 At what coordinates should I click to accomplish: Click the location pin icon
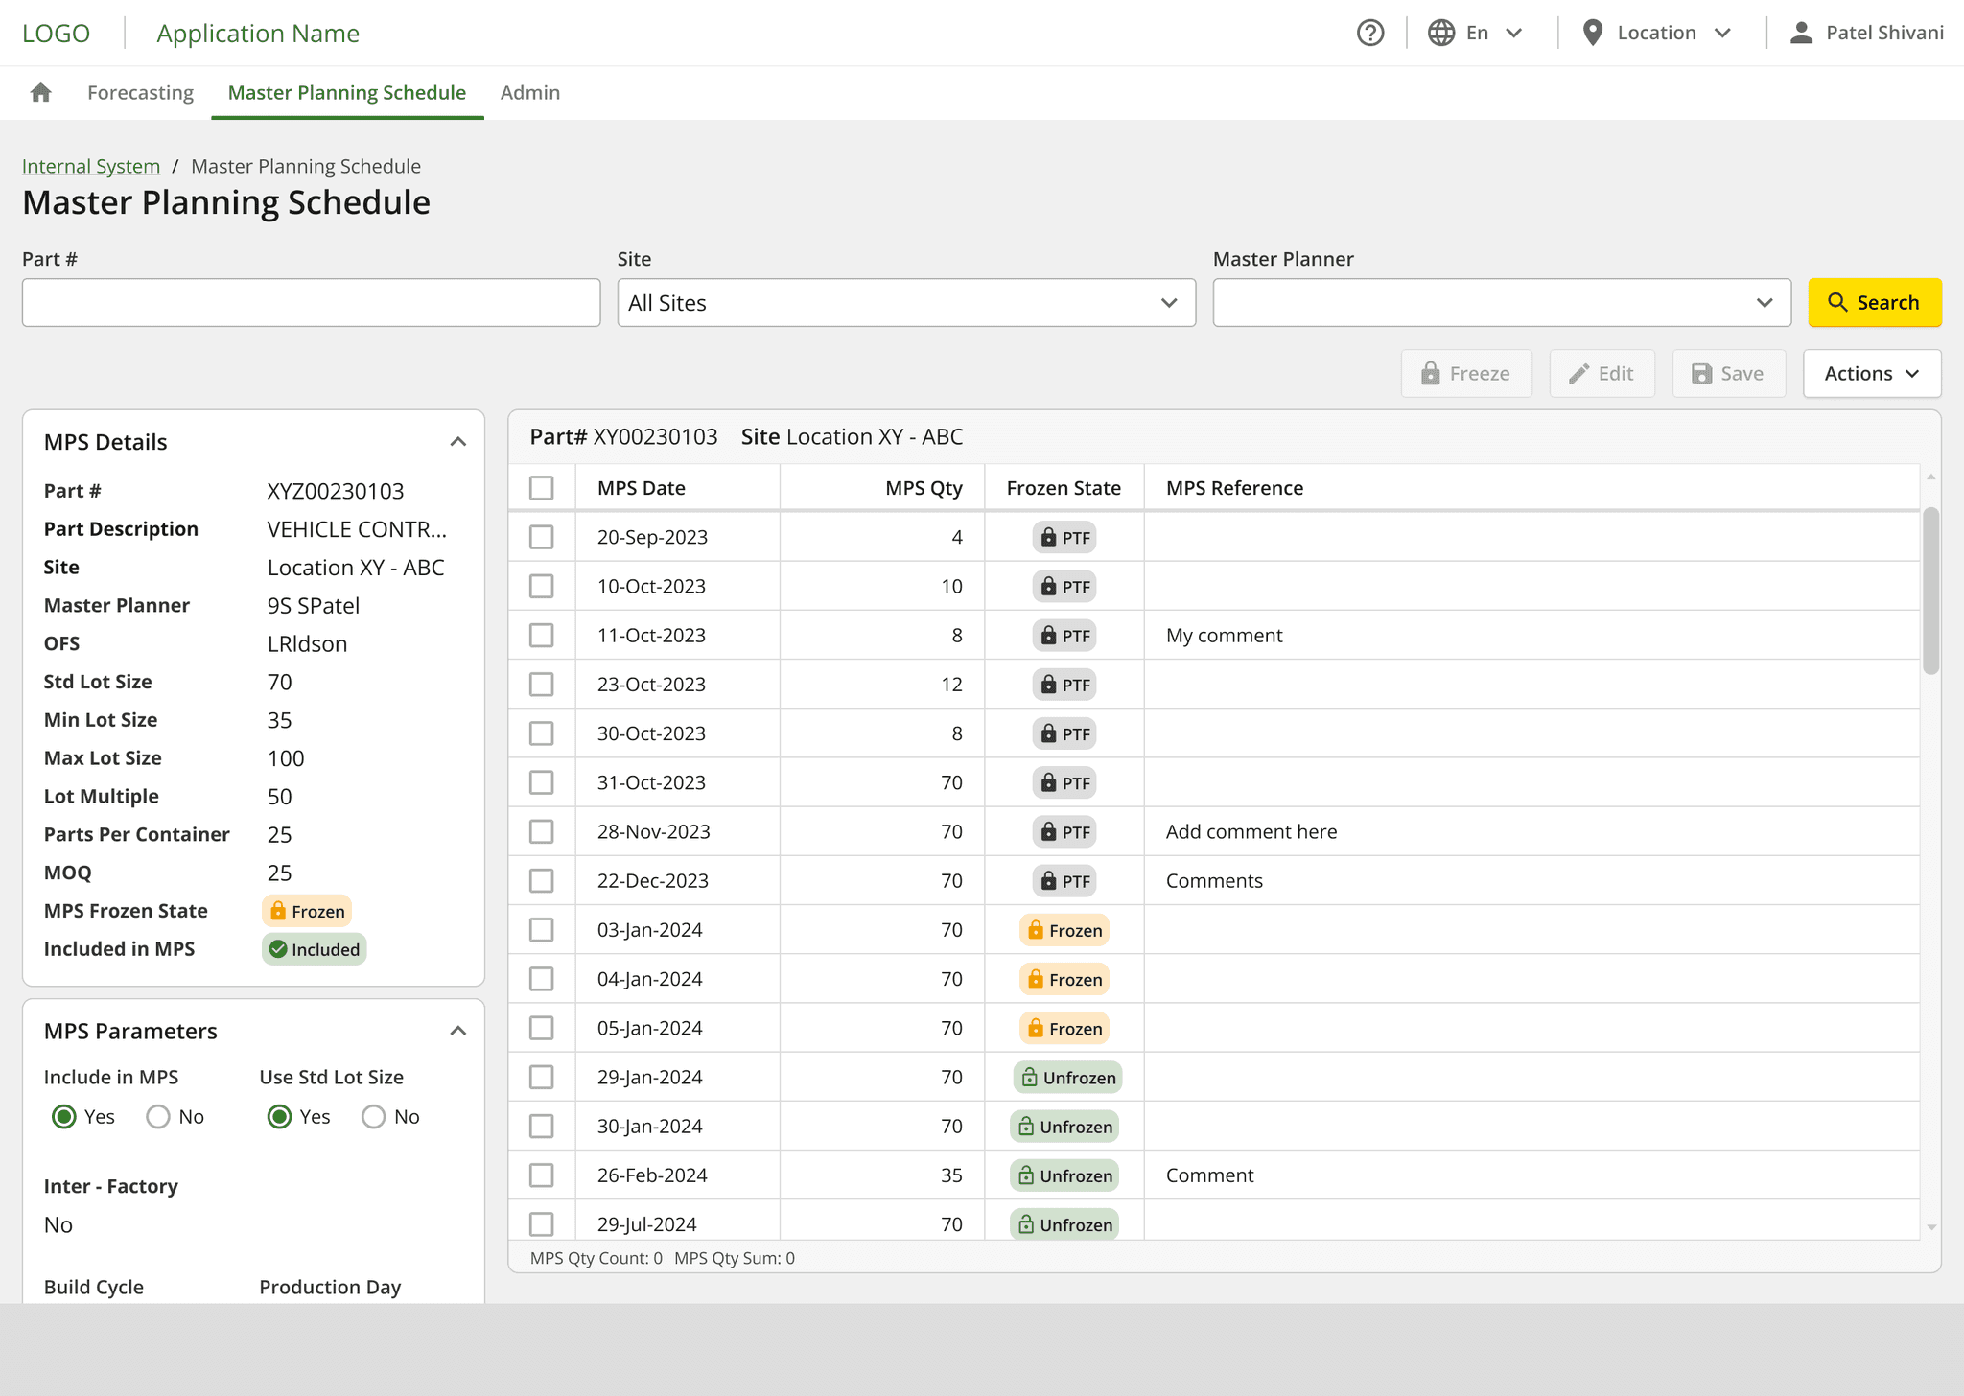point(1593,33)
